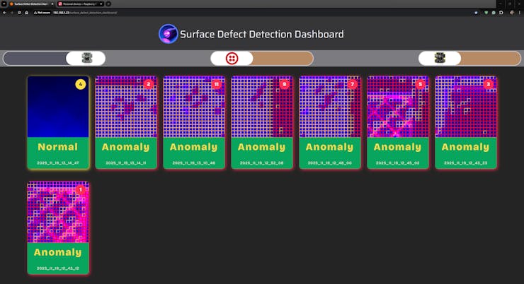This screenshot has height=284, width=524.
Task: Click the red badge numbered 9
Action: point(285,84)
